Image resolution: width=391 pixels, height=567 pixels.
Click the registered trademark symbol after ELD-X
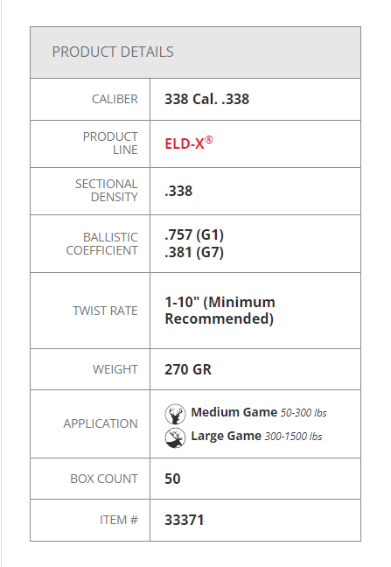[x=209, y=140]
